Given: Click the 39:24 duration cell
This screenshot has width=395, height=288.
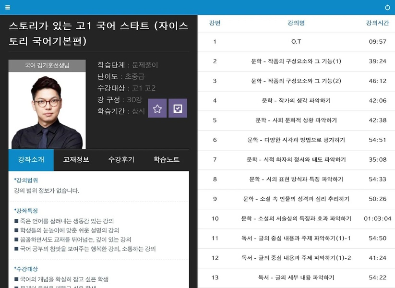Looking at the screenshot, I should (377, 61).
